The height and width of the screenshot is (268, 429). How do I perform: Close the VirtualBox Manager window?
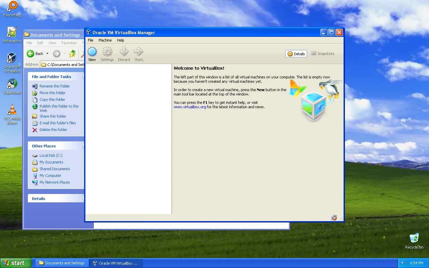click(339, 32)
